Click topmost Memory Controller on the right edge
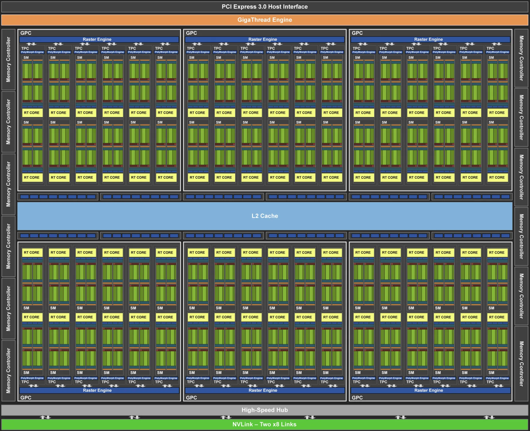 pyautogui.click(x=521, y=58)
